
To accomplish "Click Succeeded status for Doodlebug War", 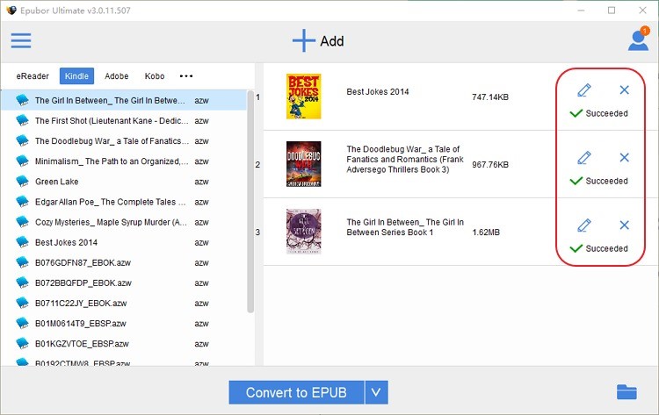I will 599,181.
